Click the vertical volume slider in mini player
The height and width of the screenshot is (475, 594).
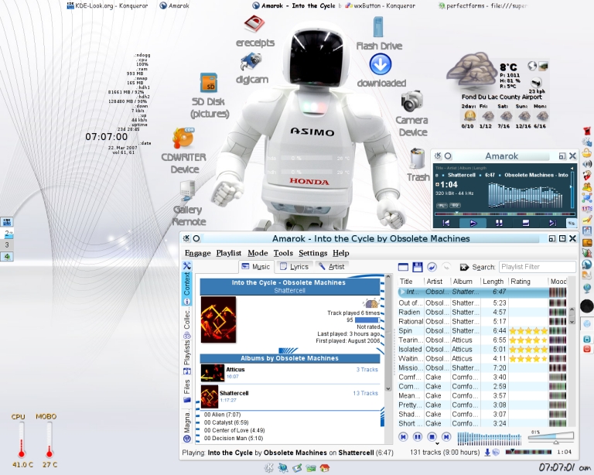(x=572, y=188)
